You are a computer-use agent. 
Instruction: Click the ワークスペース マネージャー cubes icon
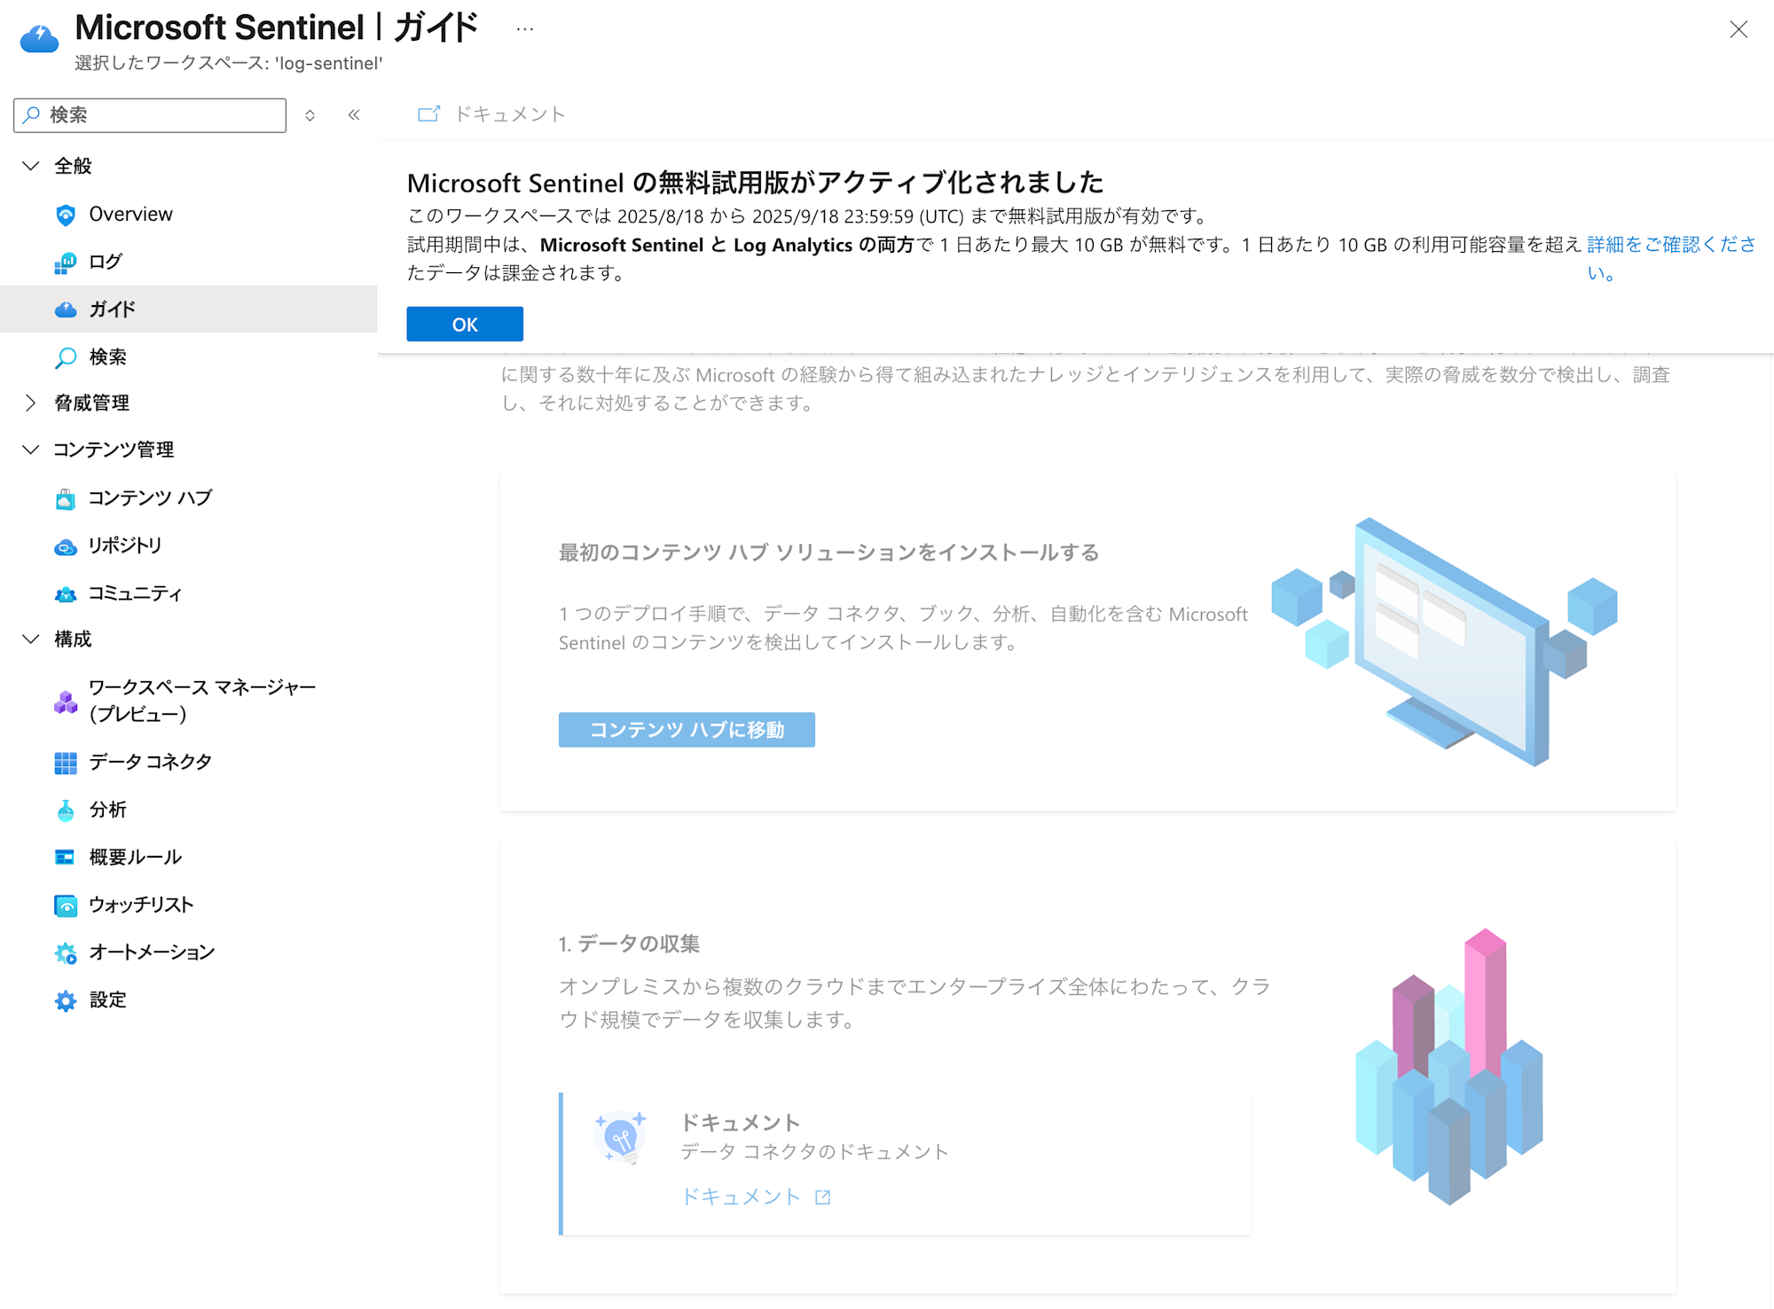click(x=66, y=702)
